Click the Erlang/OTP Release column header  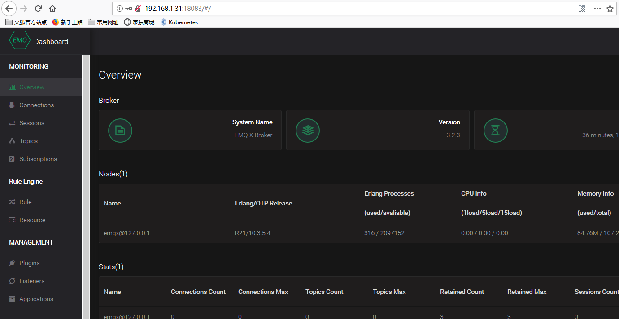click(x=264, y=203)
